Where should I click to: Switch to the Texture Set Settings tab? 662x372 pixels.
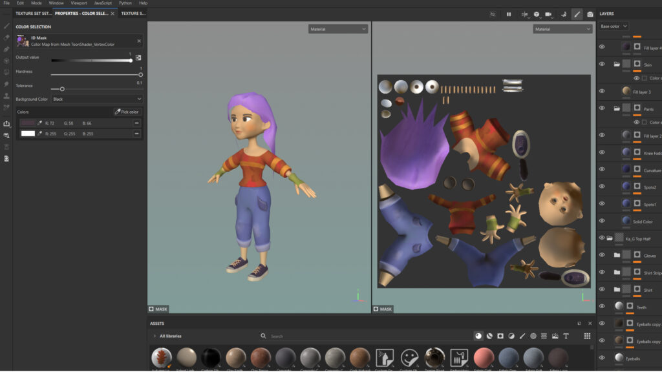[x=33, y=13]
